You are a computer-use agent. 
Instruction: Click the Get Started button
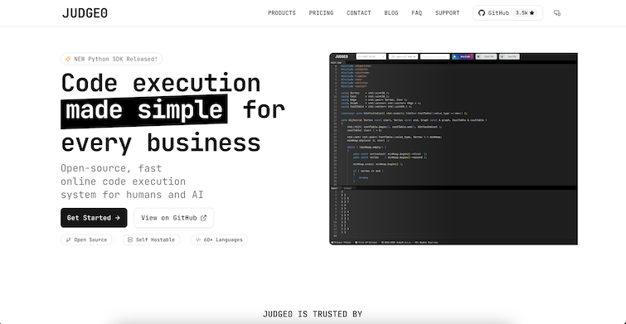pyautogui.click(x=94, y=218)
